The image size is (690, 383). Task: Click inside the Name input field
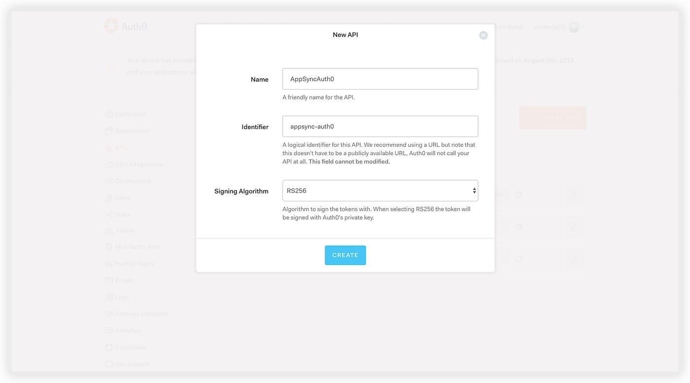point(380,79)
